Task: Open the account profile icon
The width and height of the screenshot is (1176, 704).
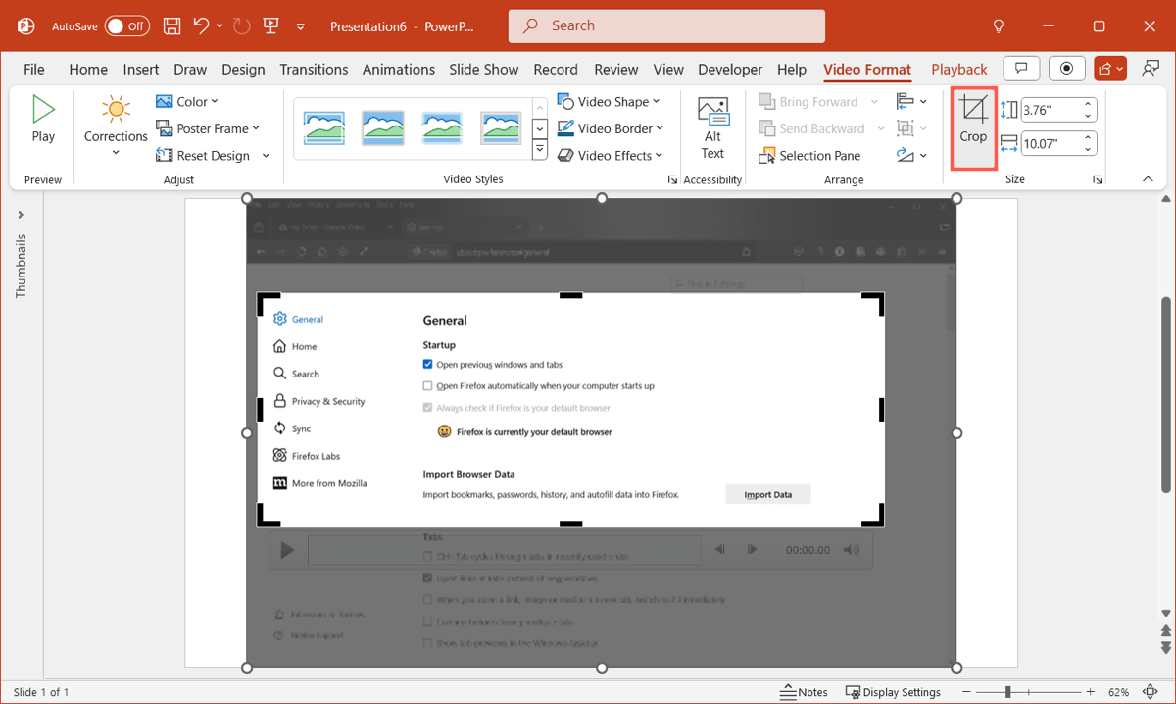Action: 1151,69
